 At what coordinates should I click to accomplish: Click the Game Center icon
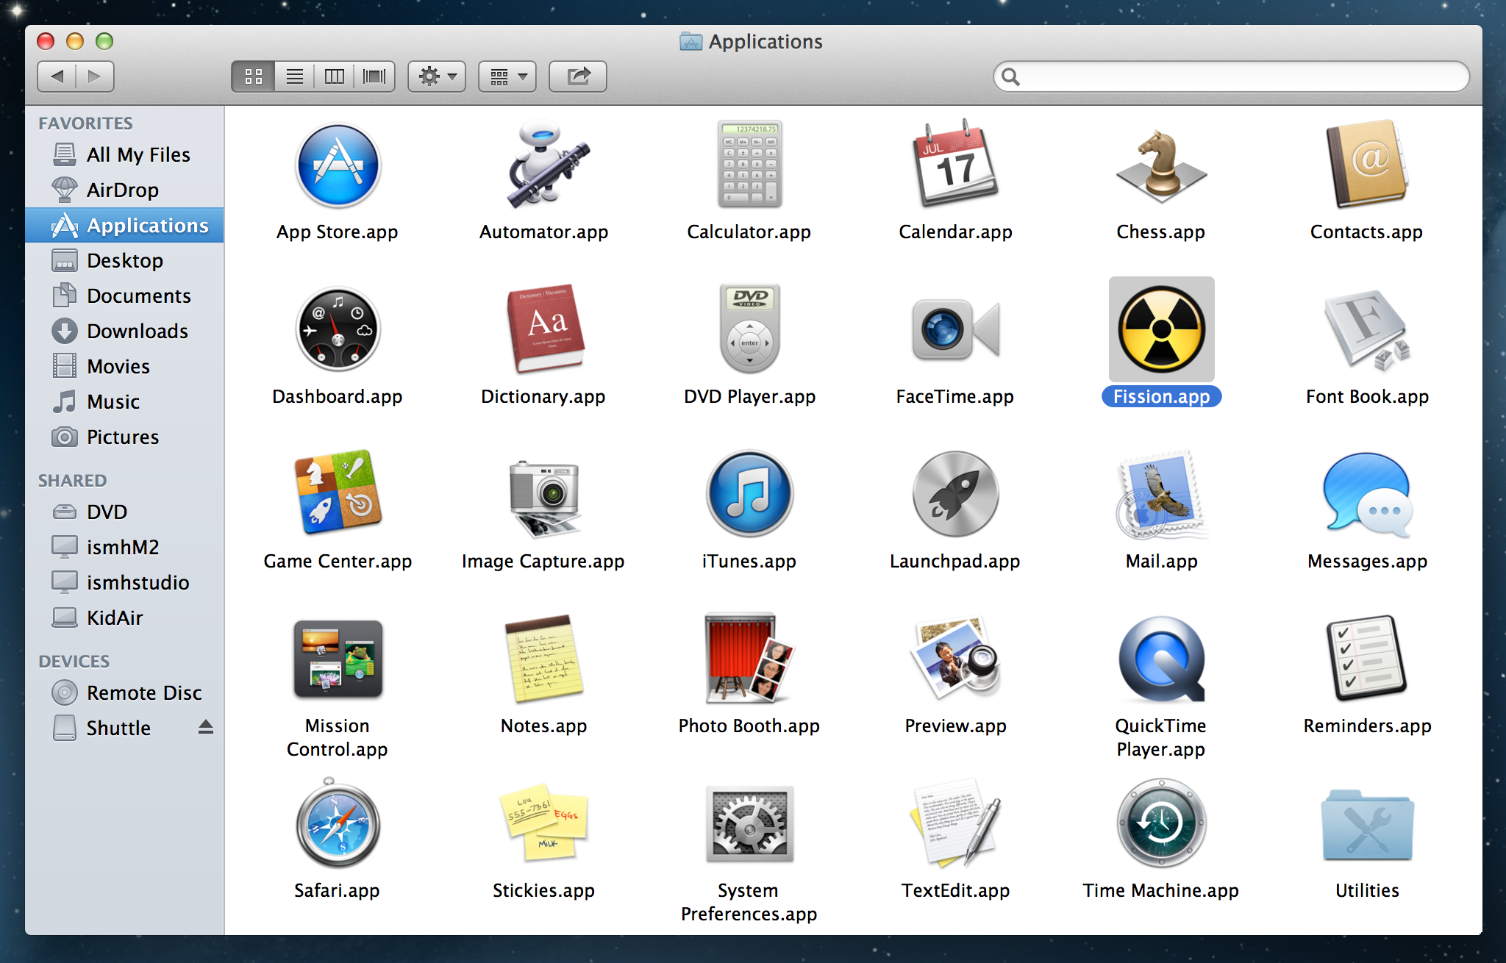tap(338, 493)
